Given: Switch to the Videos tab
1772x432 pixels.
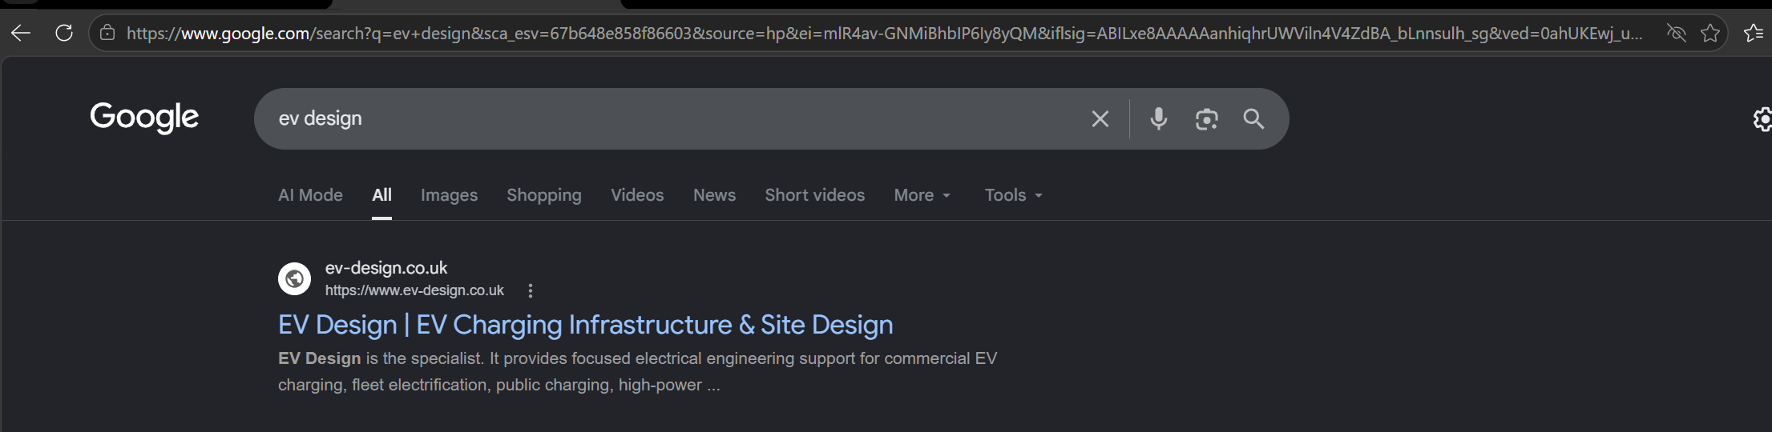Looking at the screenshot, I should pyautogui.click(x=637, y=195).
